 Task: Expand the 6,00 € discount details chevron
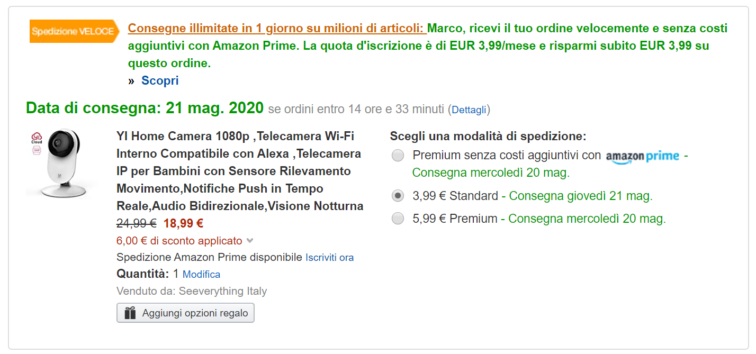tap(249, 240)
